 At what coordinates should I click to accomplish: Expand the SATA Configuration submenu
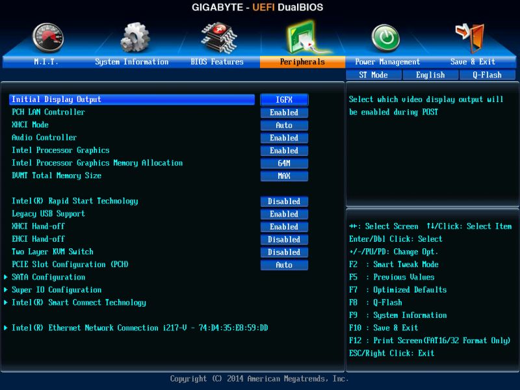click(x=48, y=277)
